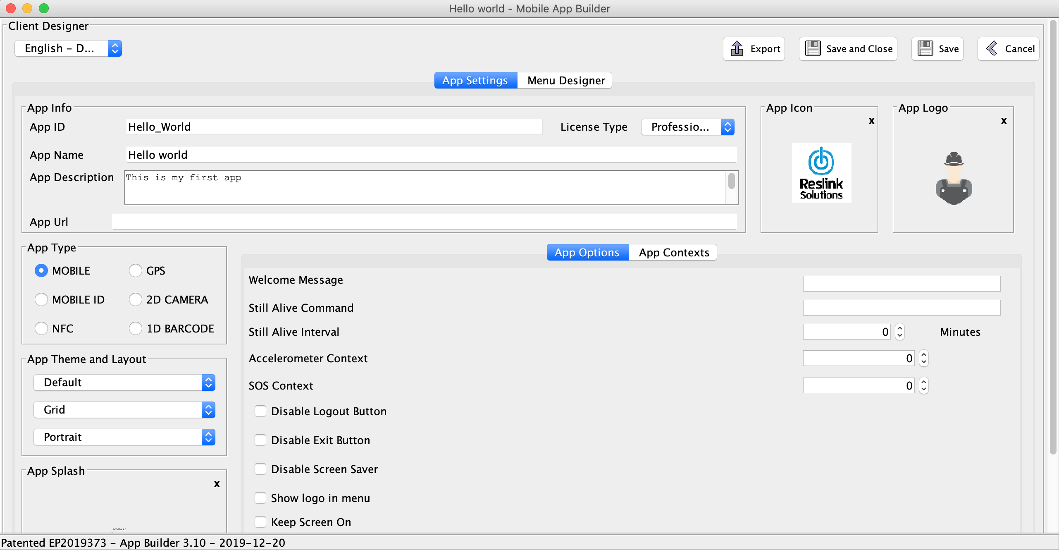Click the Export upload icon

coord(737,49)
